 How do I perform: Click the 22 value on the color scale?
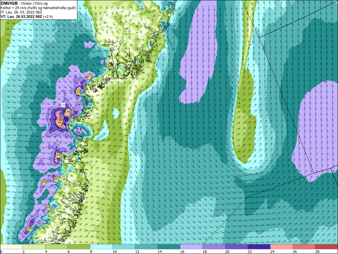pyautogui.click(x=250, y=252)
